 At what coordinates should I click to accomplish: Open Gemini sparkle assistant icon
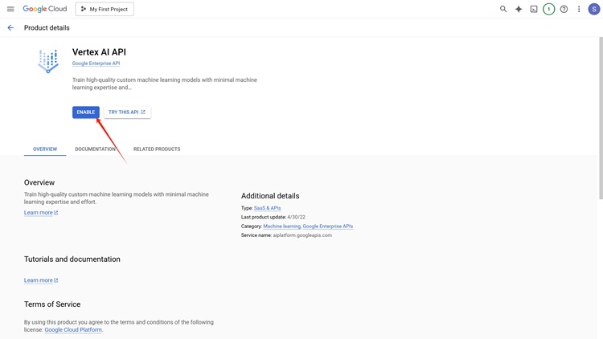519,9
